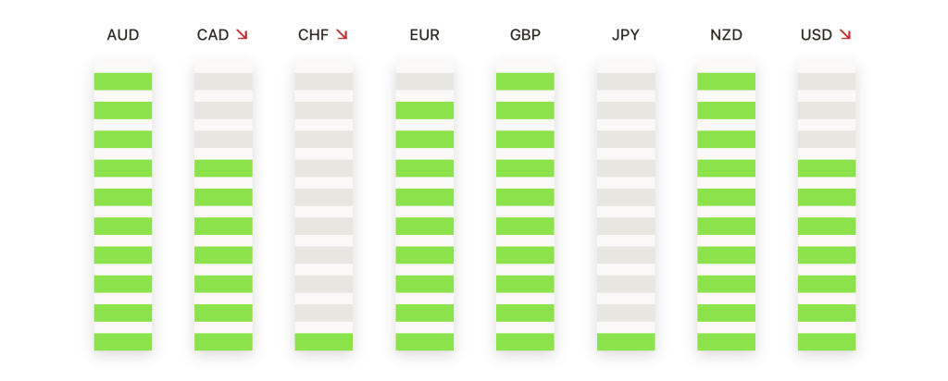Click the highest green segment in CAD meter

tap(223, 168)
